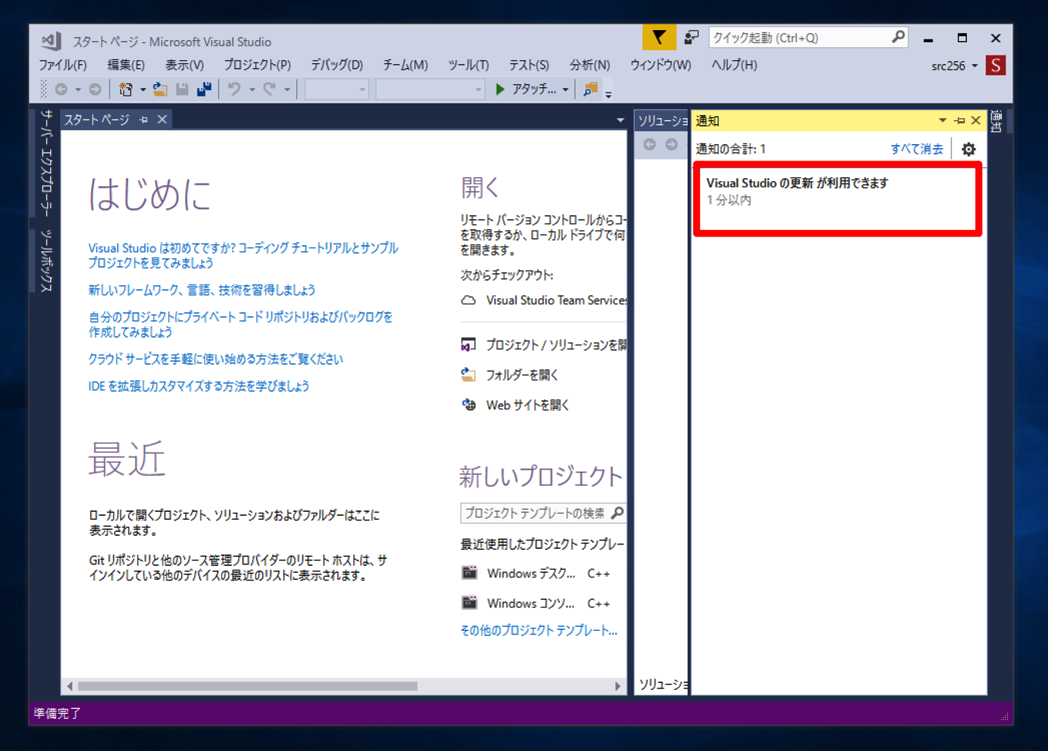
Task: Open the Visual Studio update notification
Action: (797, 183)
